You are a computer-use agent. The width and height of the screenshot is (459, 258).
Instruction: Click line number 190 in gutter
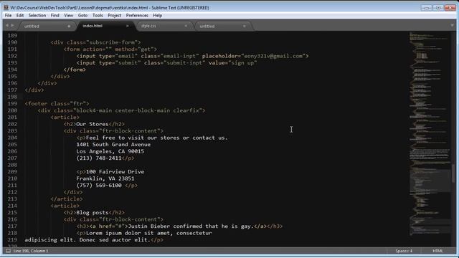[x=12, y=42]
